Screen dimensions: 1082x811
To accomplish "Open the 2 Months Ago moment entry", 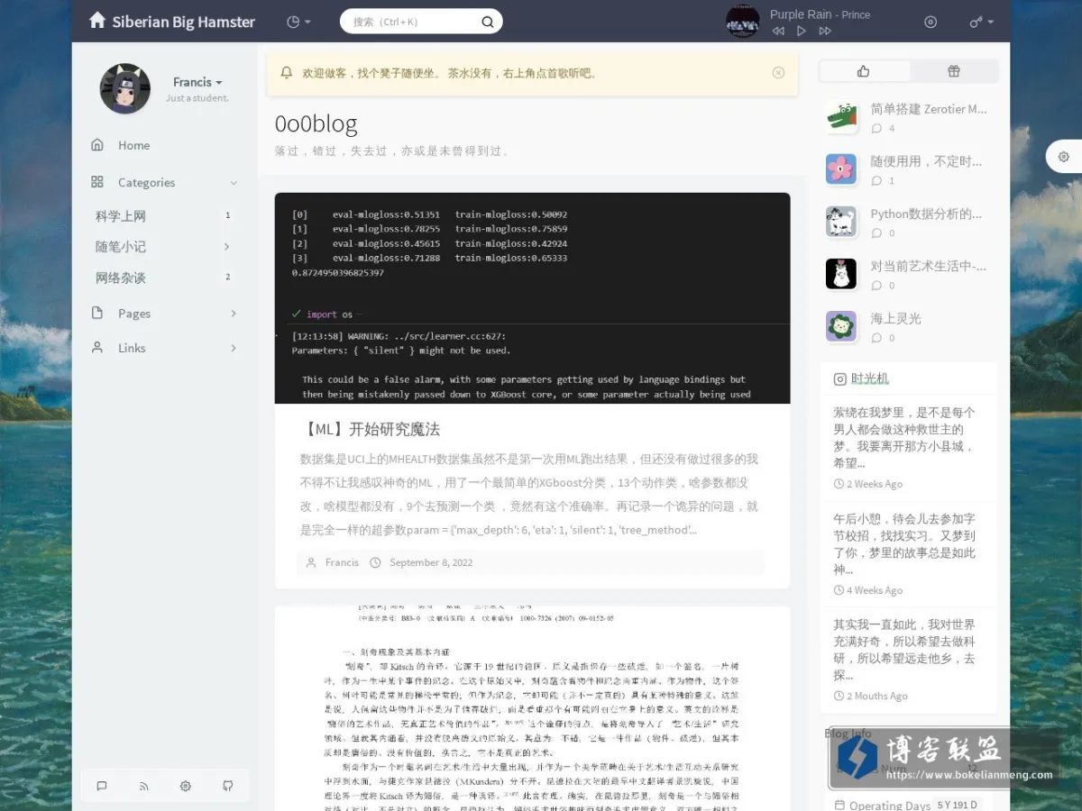I will (x=909, y=660).
